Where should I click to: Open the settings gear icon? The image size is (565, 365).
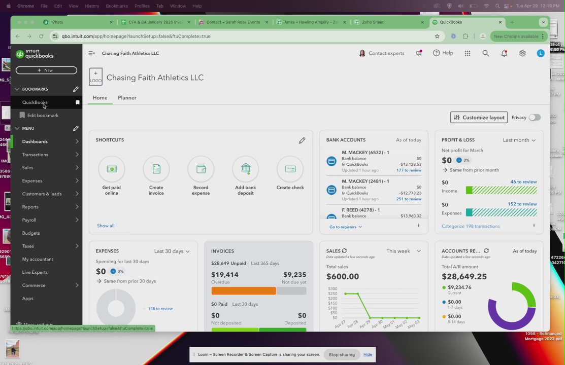coord(522,53)
